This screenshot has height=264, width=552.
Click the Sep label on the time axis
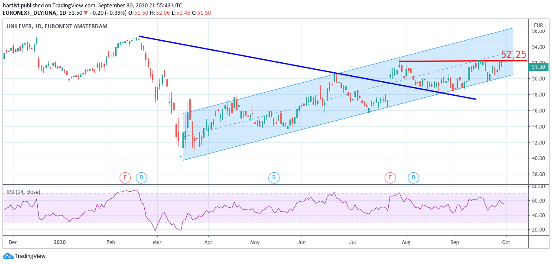coord(455,242)
